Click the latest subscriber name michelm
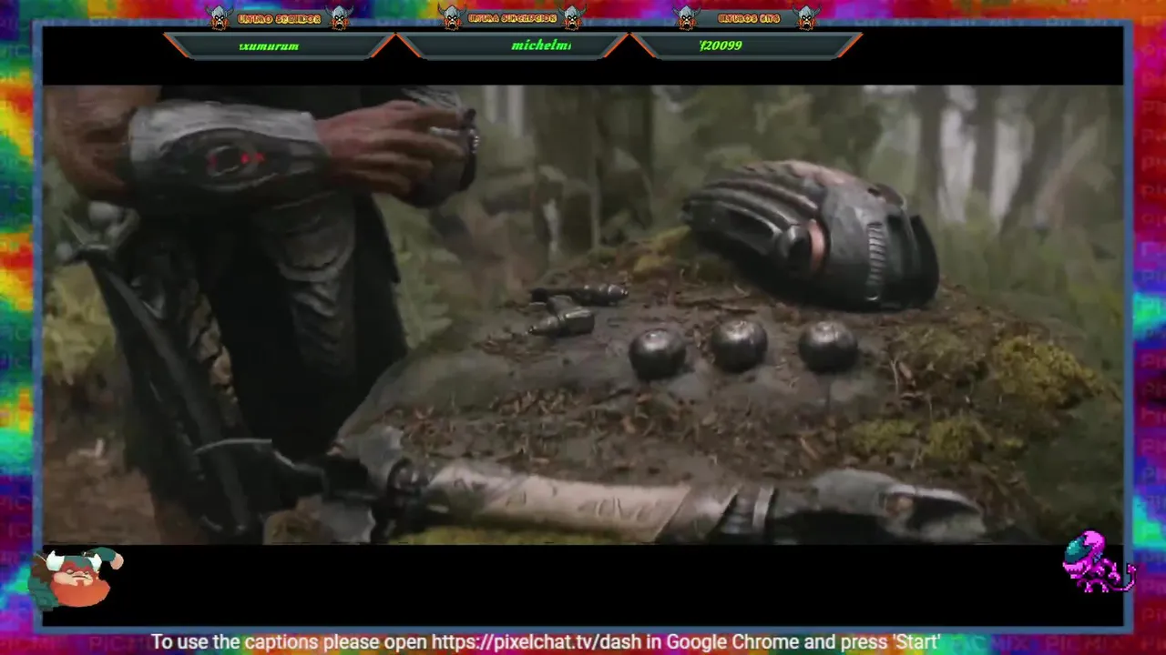The width and height of the screenshot is (1166, 655). [541, 45]
